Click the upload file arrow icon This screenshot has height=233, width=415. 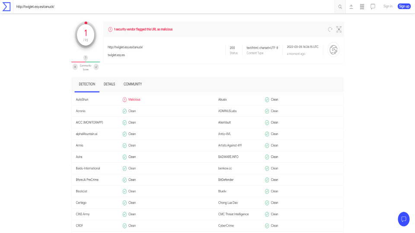tap(351, 6)
